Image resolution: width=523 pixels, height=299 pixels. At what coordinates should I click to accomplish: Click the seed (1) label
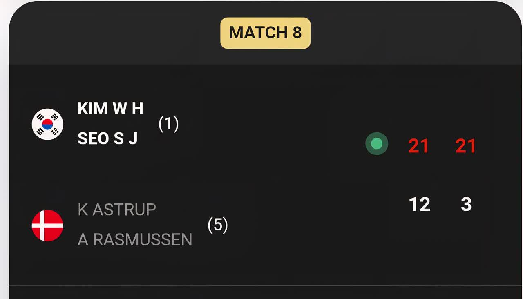(168, 124)
